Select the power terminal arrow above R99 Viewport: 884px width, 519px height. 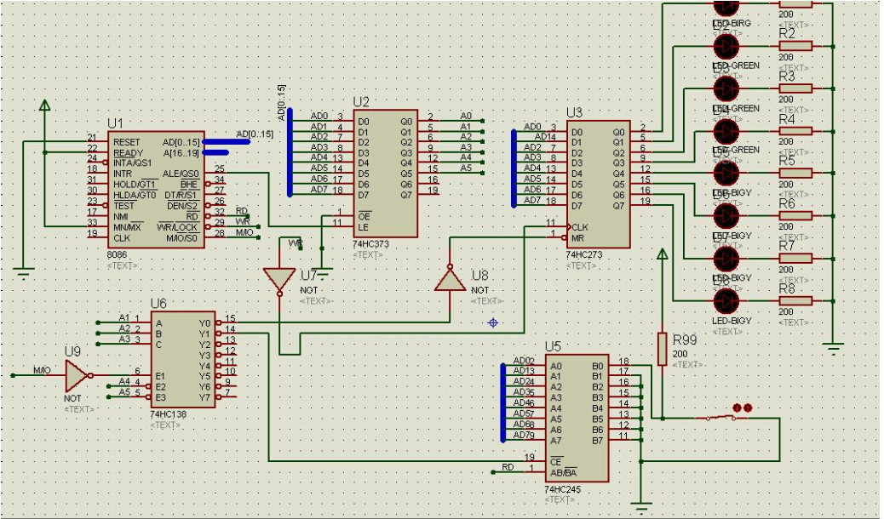coord(662,255)
